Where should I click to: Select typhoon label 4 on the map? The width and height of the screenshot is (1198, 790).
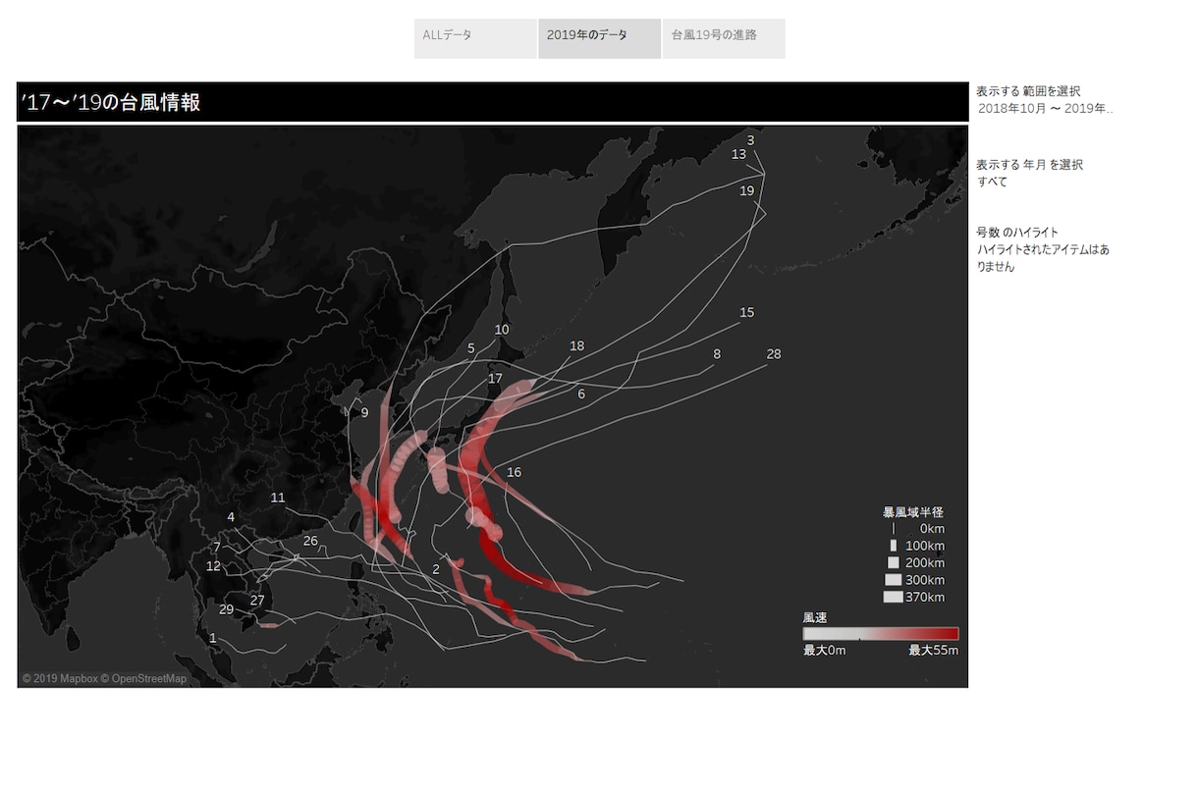[x=231, y=517]
